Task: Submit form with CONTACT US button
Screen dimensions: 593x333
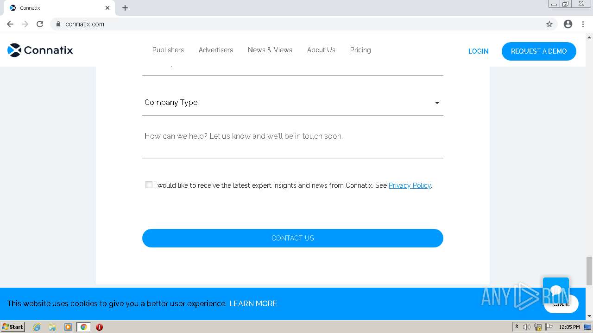Action: (x=293, y=238)
